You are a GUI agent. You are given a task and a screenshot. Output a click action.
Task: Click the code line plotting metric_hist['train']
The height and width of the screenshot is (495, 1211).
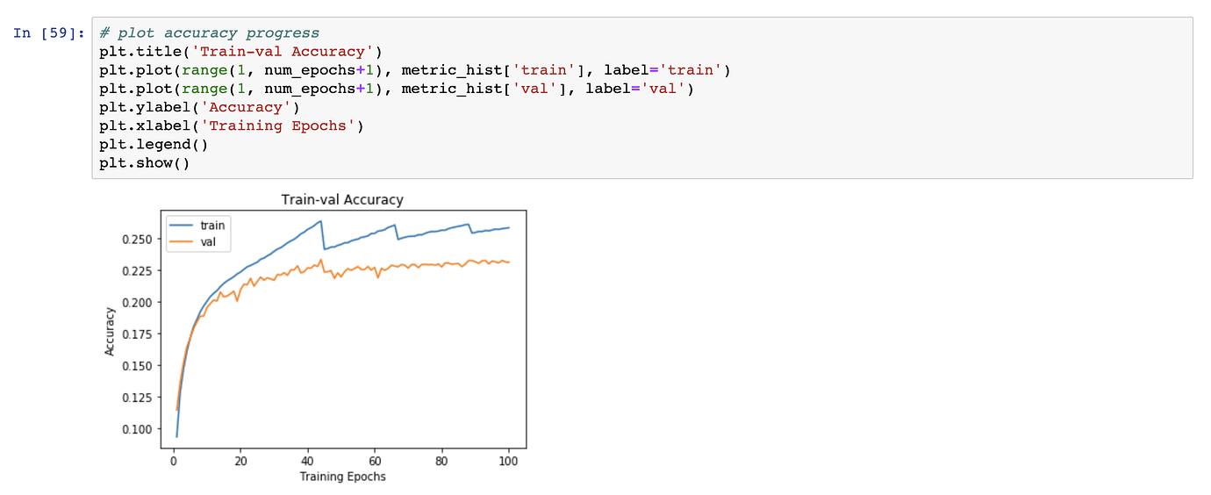click(415, 70)
